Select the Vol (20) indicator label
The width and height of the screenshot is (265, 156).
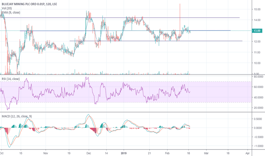[x=7, y=8]
